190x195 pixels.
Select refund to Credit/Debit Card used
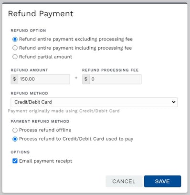click(15, 139)
